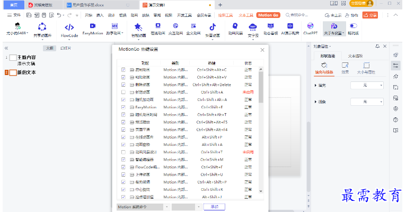Click the print preview icon
Screen dimensions: 406x212
[x=51, y=15]
